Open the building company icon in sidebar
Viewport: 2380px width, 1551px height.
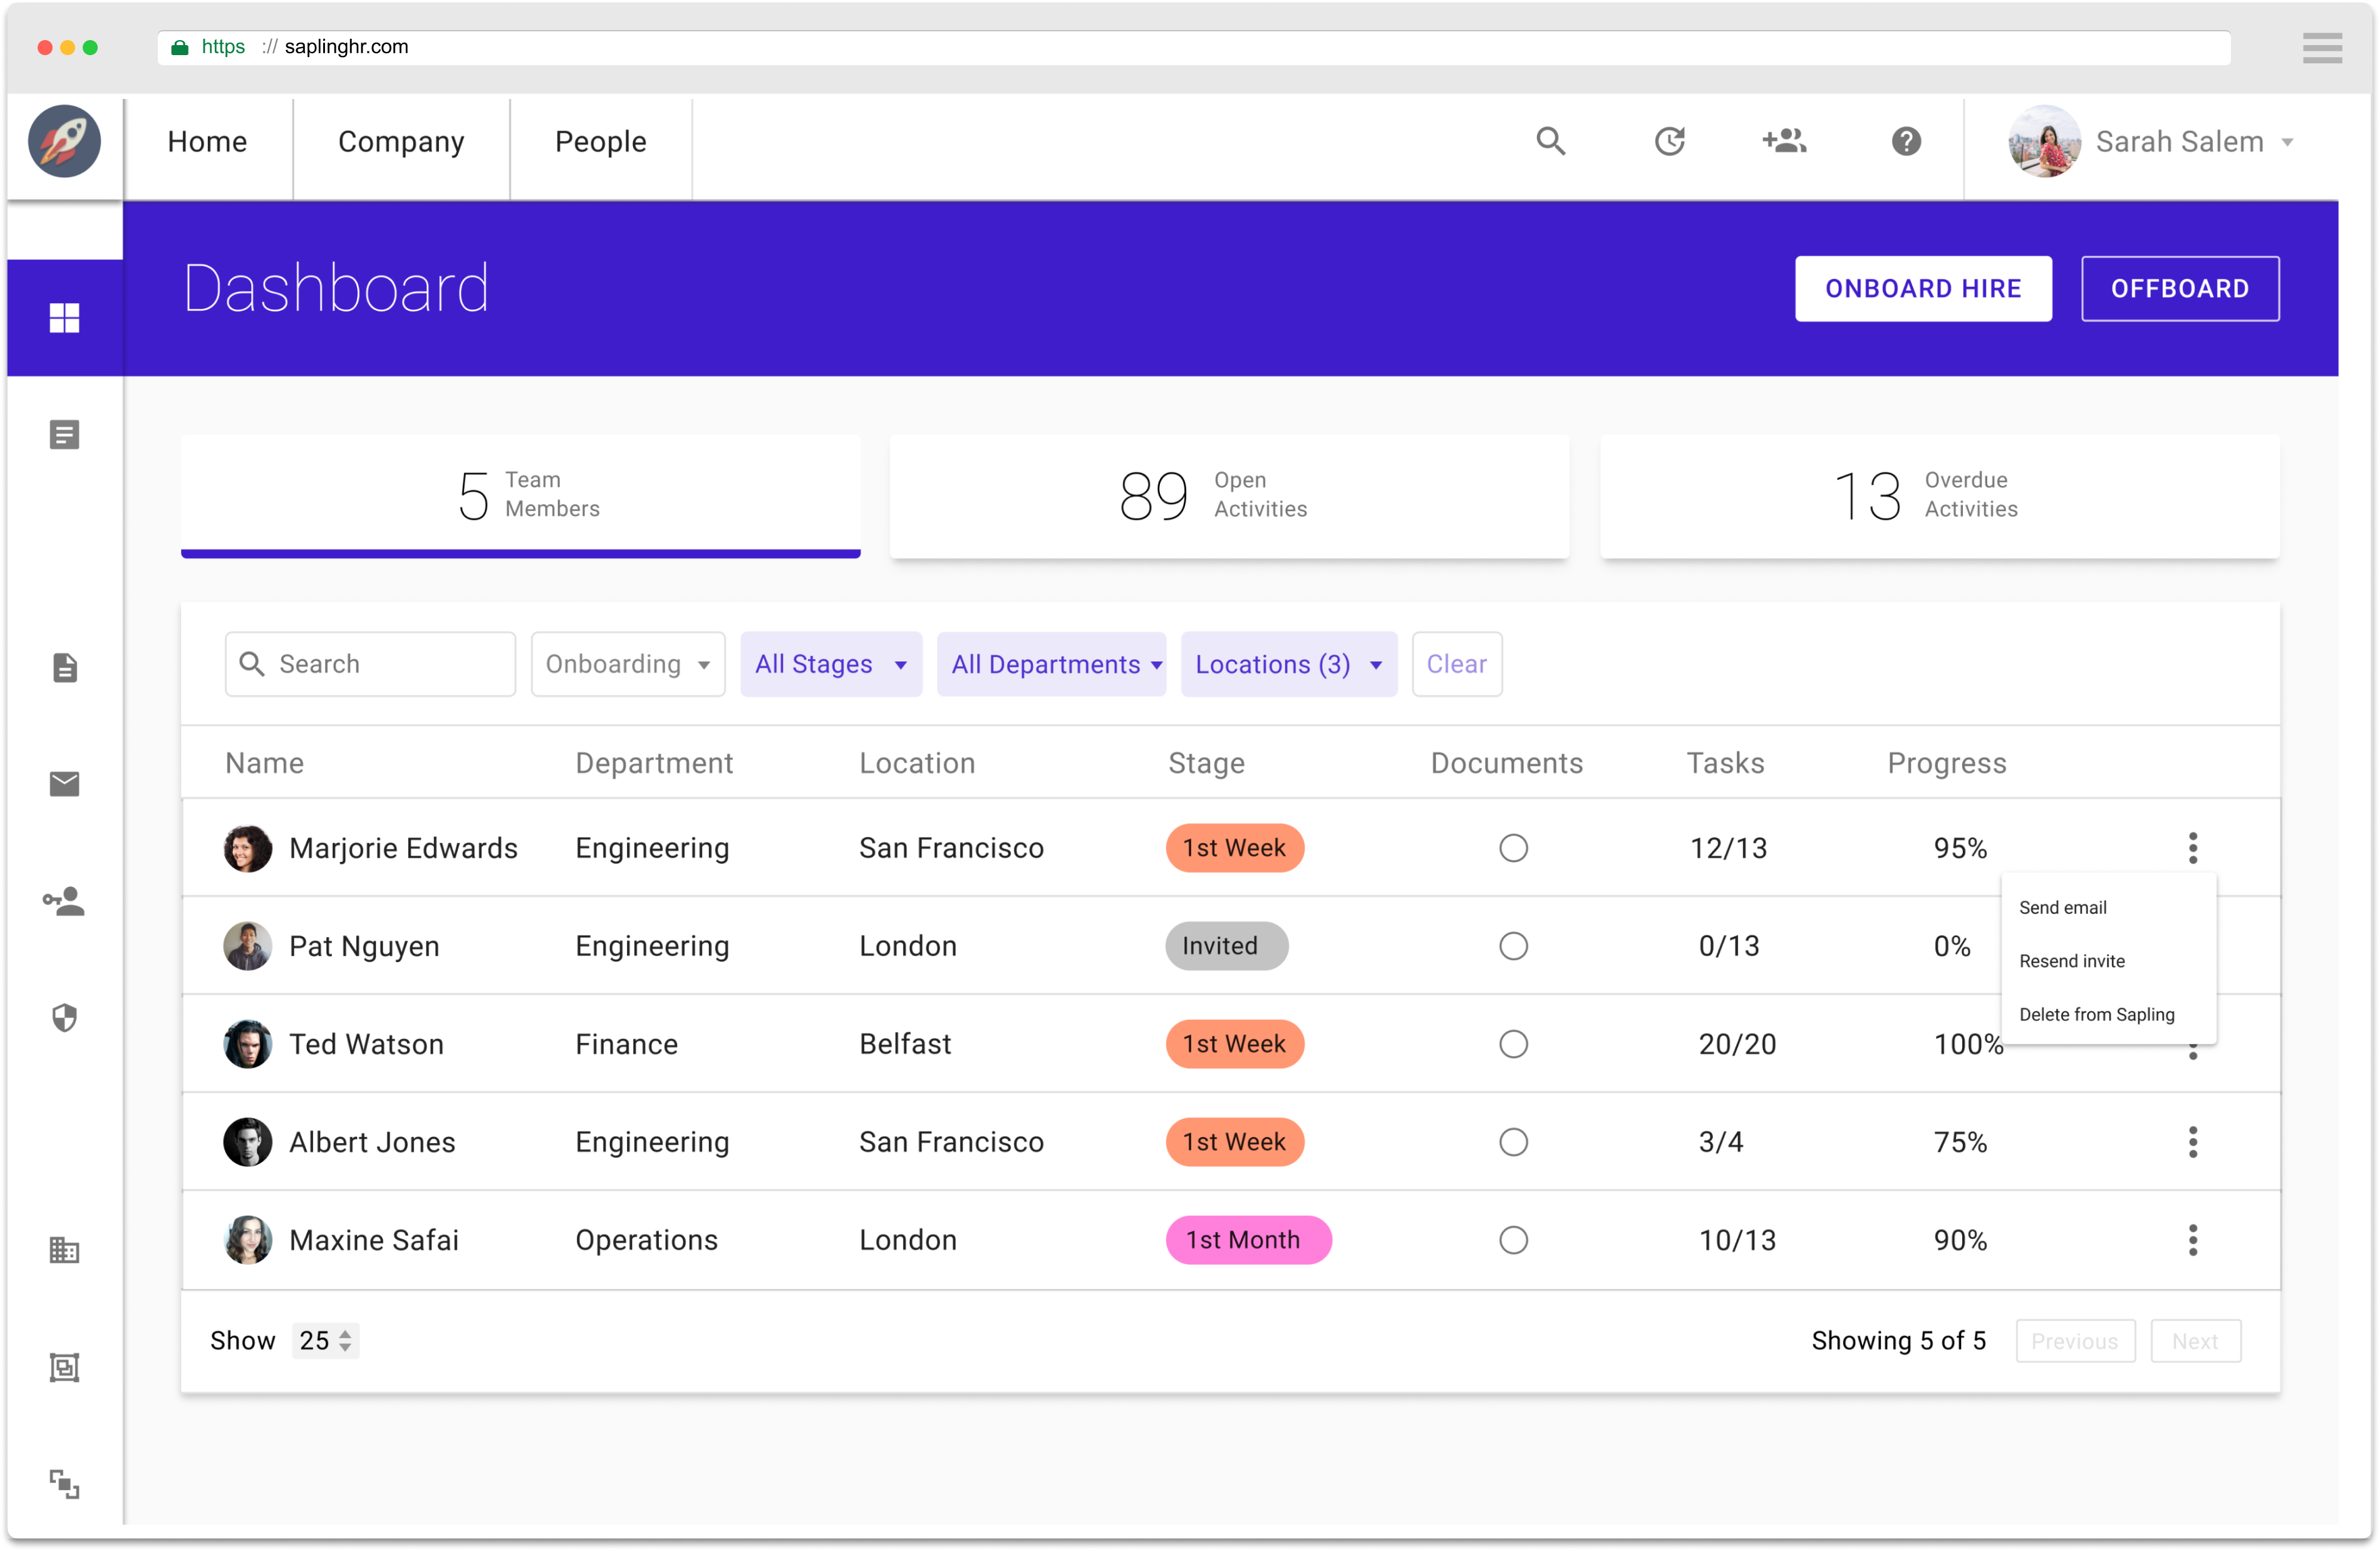click(65, 1250)
